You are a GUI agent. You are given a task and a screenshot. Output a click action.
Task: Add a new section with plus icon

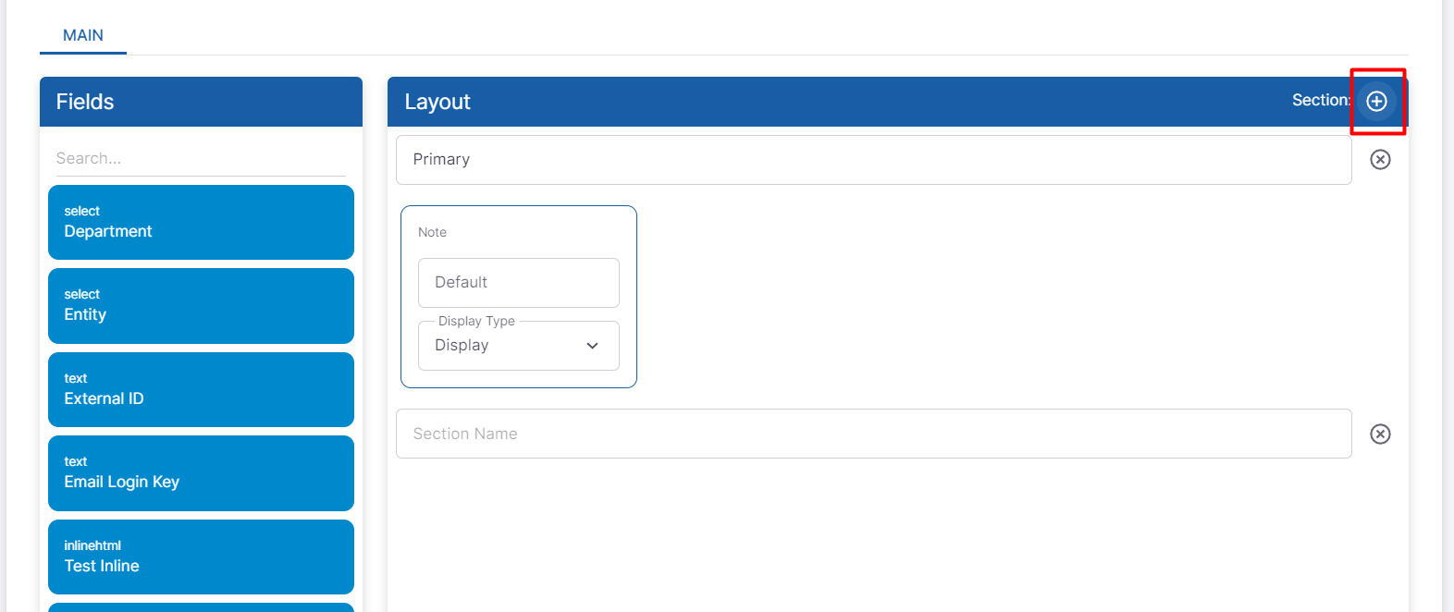point(1376,102)
